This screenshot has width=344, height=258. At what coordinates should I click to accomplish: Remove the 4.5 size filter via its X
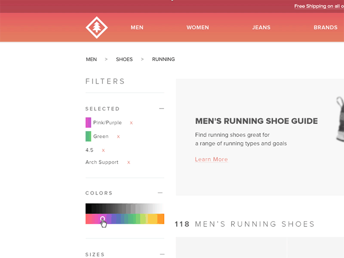(x=103, y=150)
